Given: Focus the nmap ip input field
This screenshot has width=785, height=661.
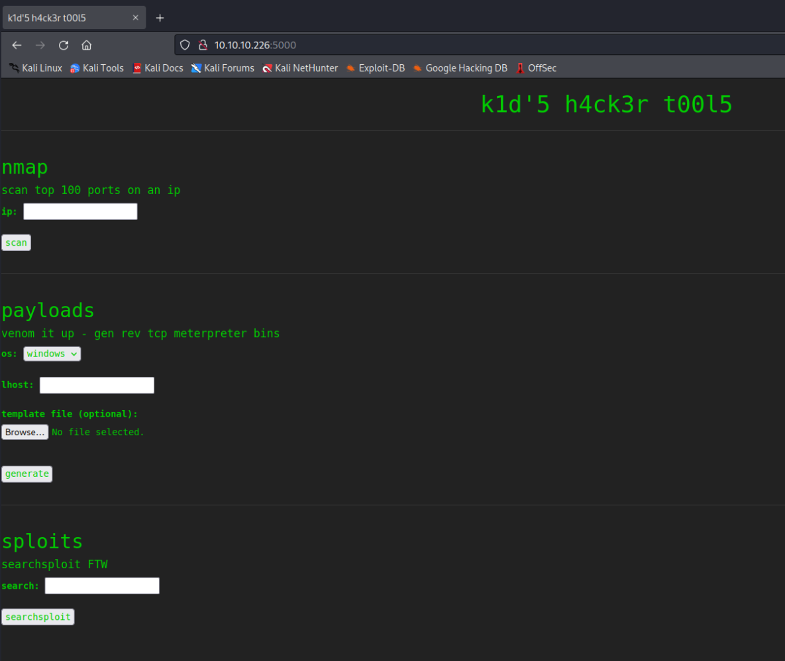Looking at the screenshot, I should point(80,211).
